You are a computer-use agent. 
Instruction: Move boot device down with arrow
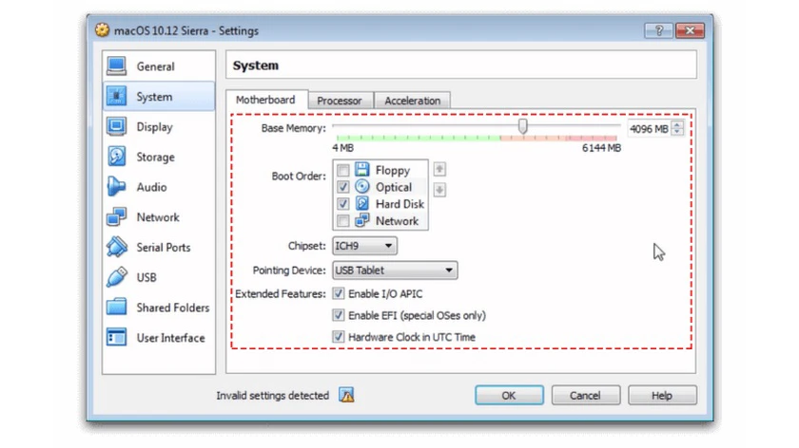(x=439, y=190)
